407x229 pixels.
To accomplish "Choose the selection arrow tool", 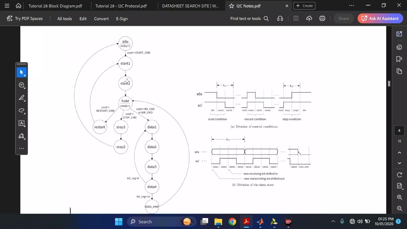I will pos(22,72).
